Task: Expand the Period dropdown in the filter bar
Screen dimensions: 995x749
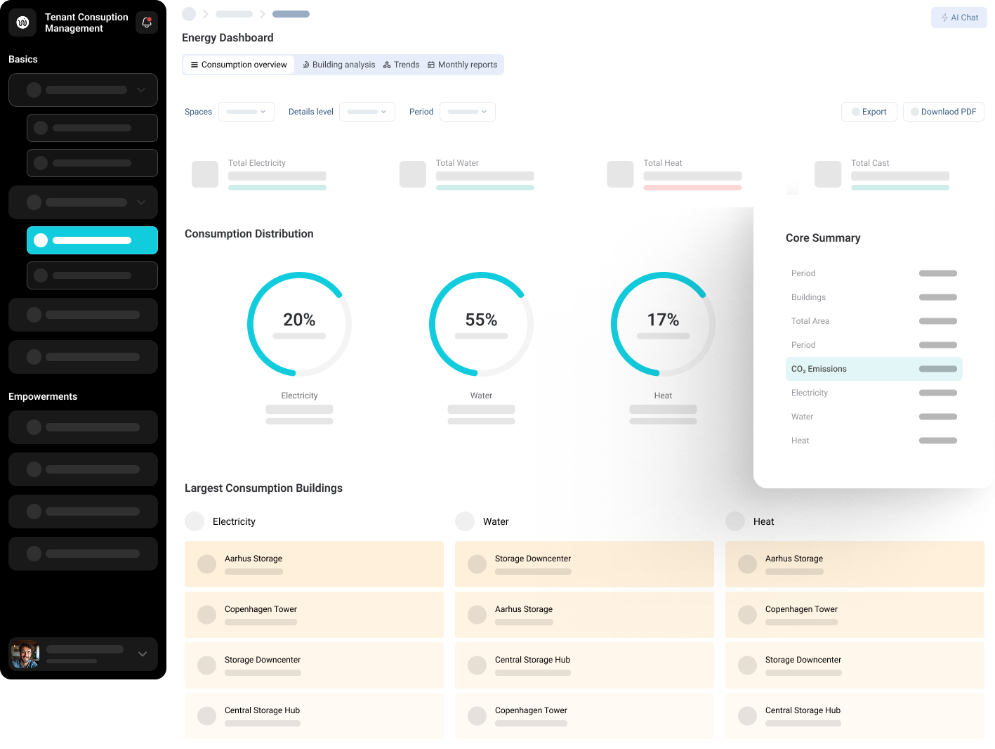Action: (467, 111)
